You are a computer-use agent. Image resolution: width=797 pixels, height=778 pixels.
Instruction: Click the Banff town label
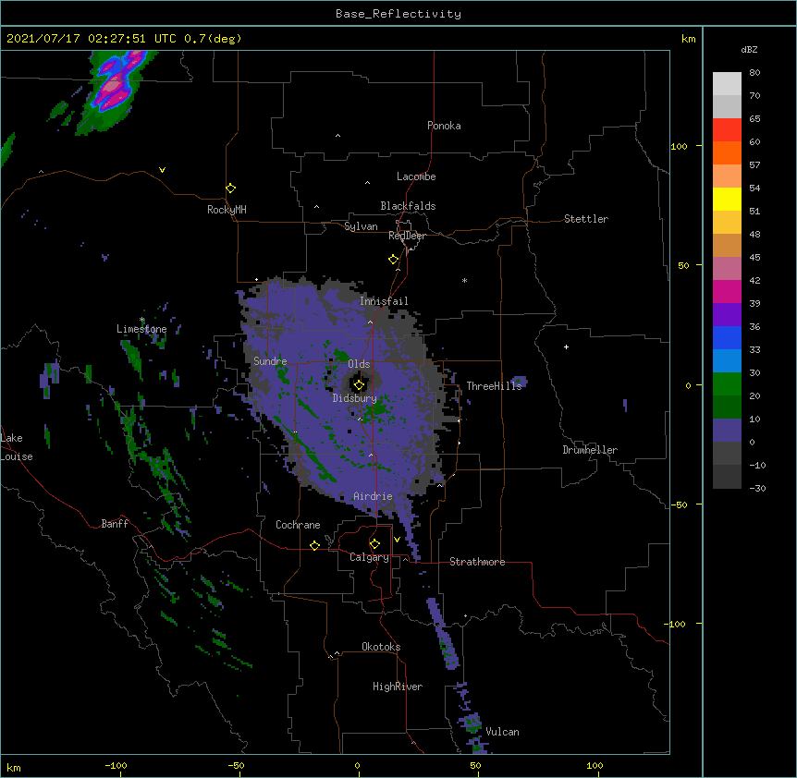point(115,524)
